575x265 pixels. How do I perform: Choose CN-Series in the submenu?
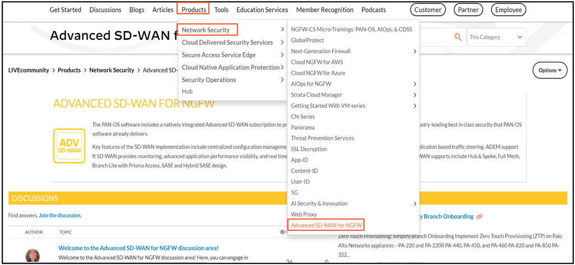pos(302,117)
